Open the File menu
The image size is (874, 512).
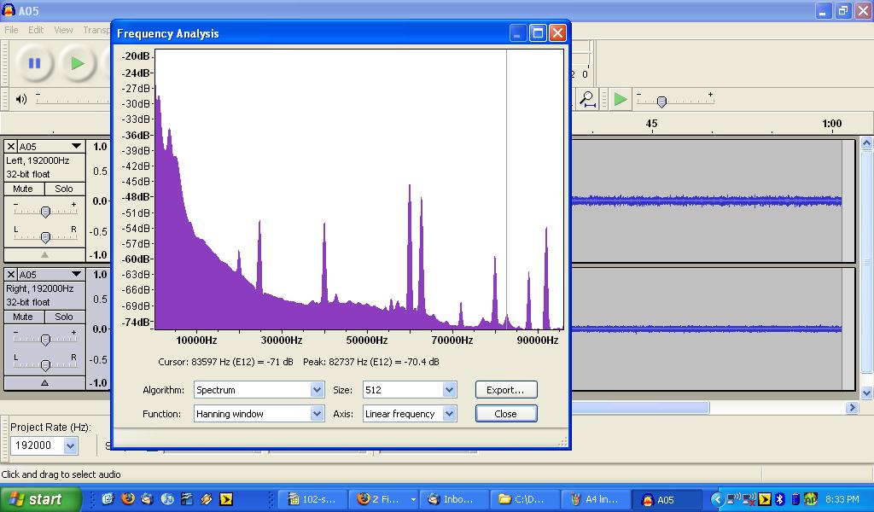(x=11, y=30)
